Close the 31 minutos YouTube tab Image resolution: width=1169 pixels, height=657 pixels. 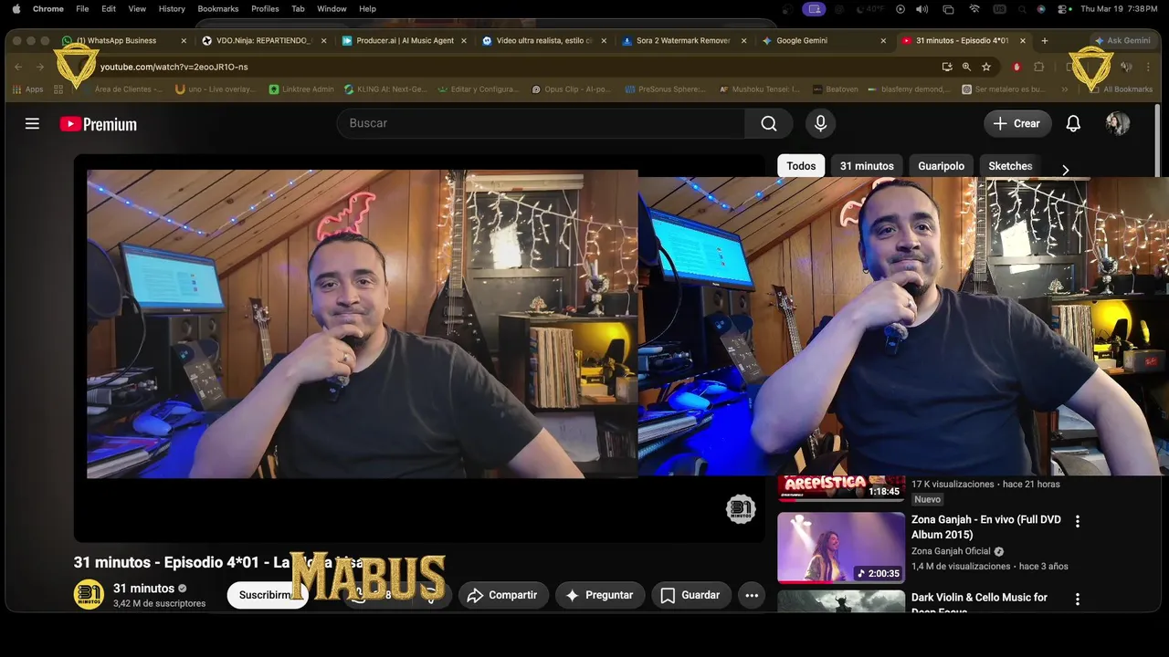click(1023, 40)
